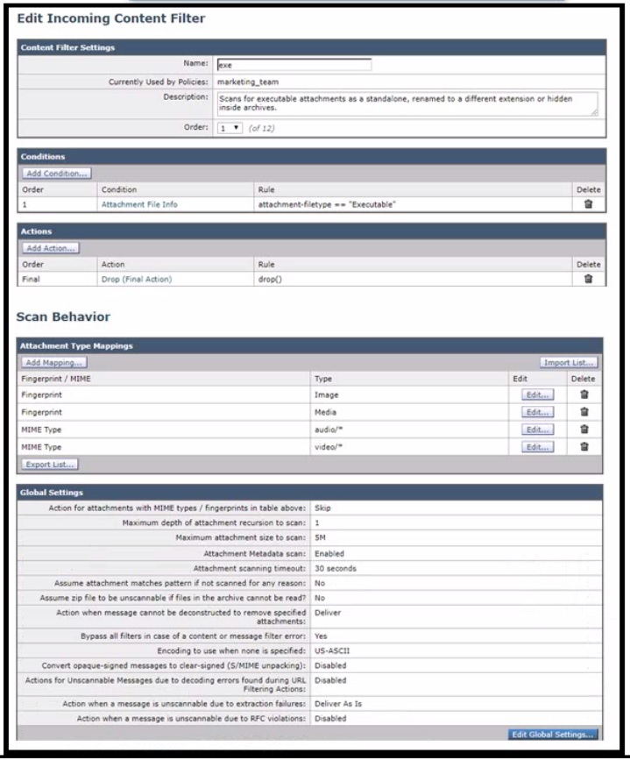630x760 pixels.
Task: Delete the Attachment File Info condition
Action: 589,204
